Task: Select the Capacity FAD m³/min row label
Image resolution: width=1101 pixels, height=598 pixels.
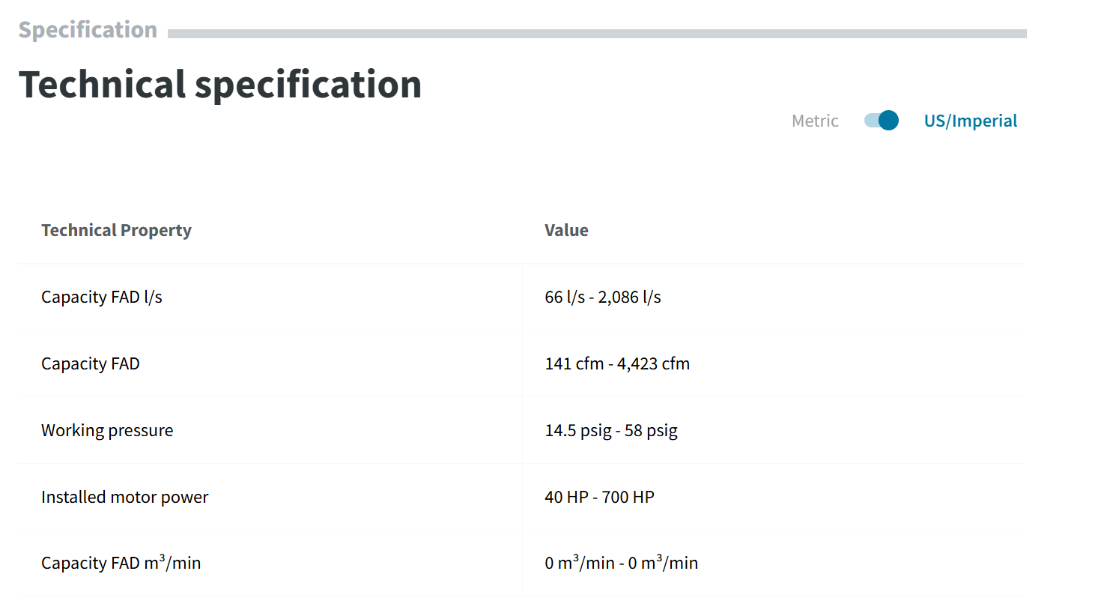Action: point(121,562)
